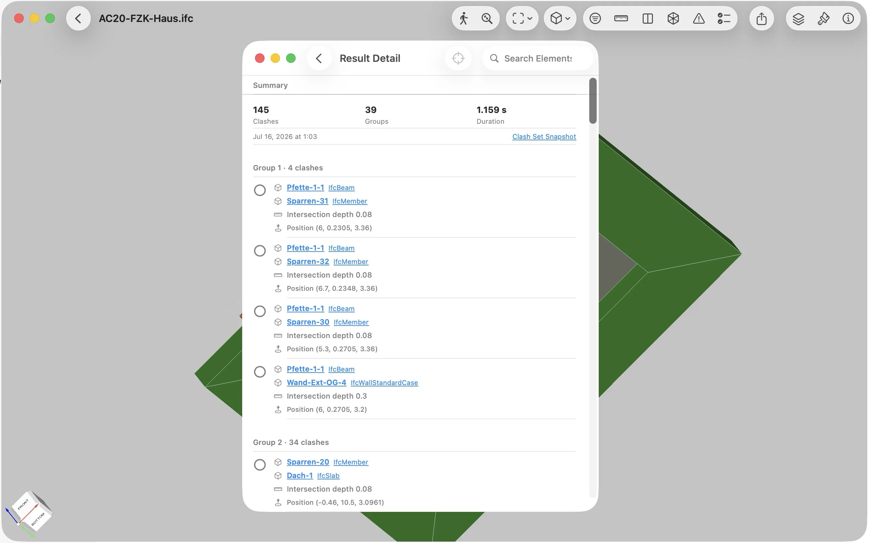
Task: Toggle the Wand-Ext-OG-4 clash circle
Action: tap(260, 372)
